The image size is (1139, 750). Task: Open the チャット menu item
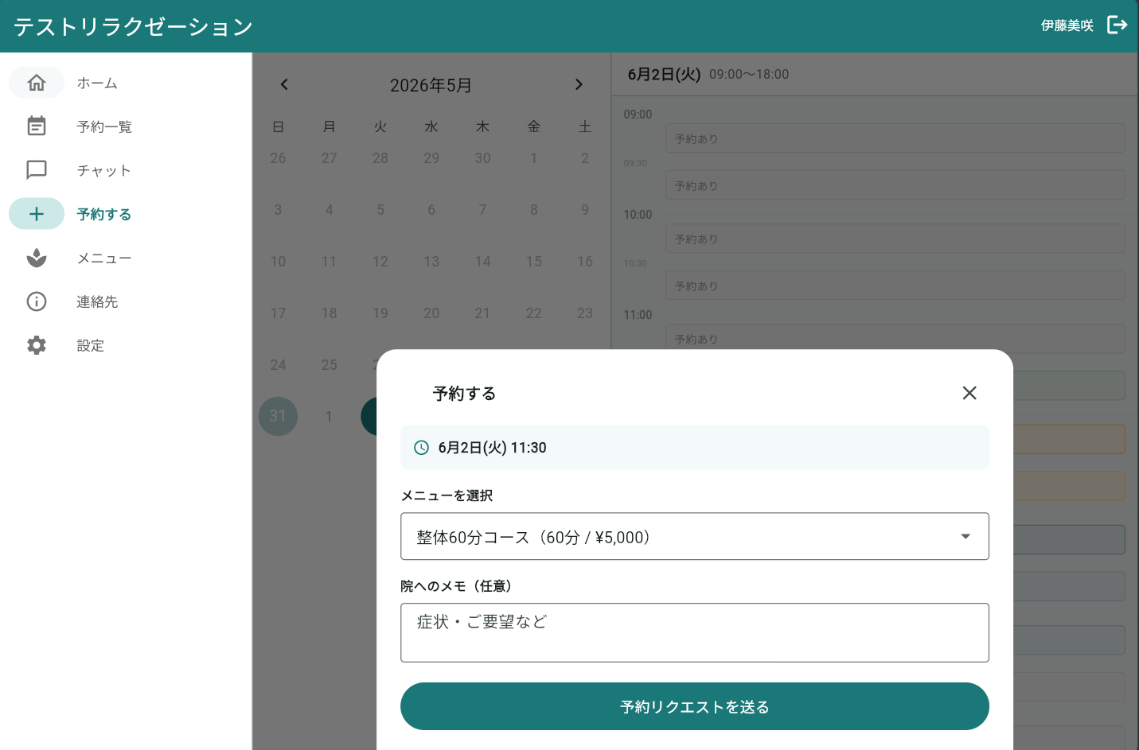click(x=103, y=170)
